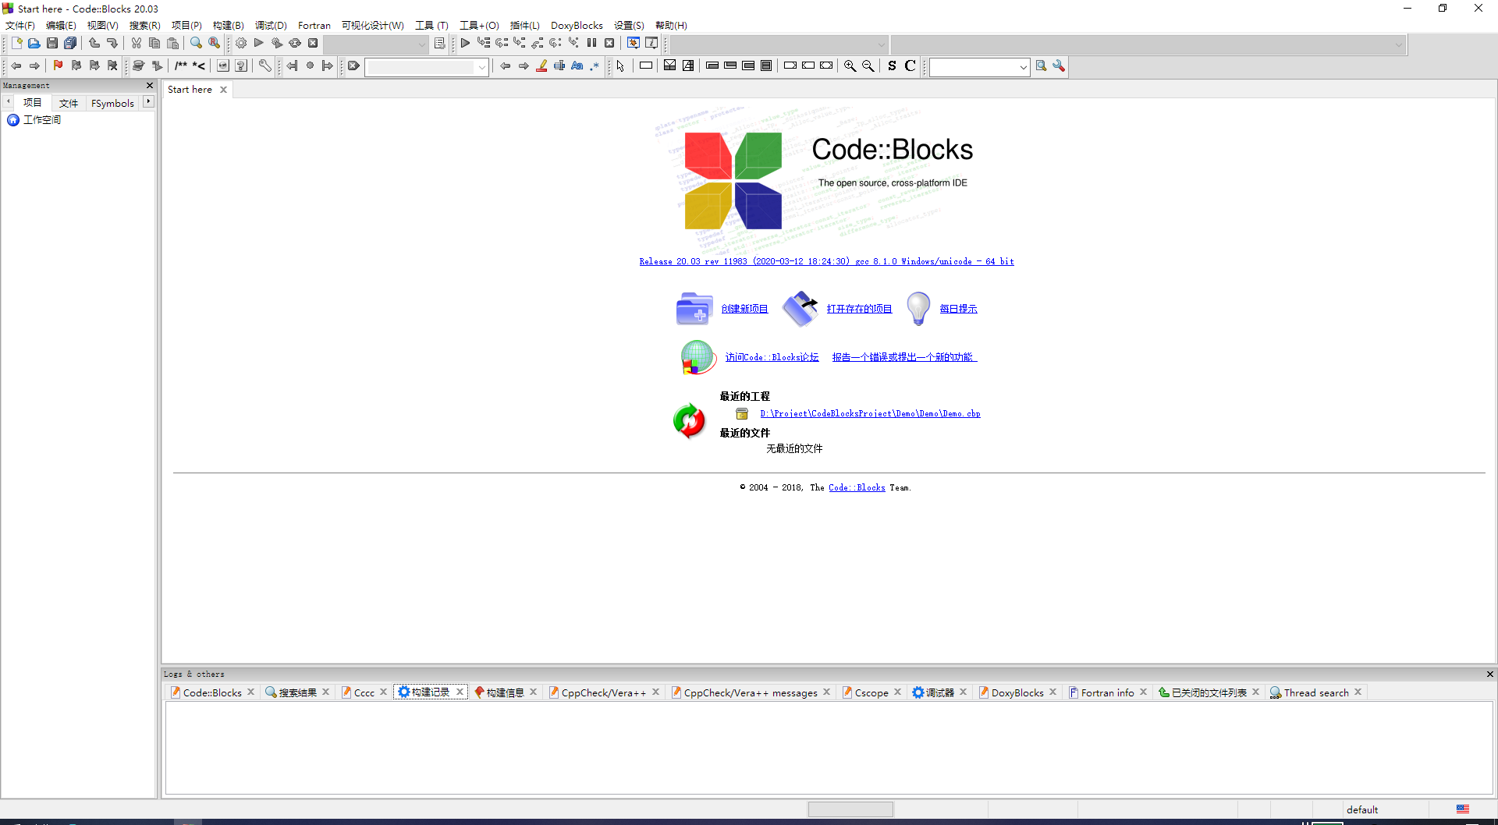Rebuild the project using toolbar icon
1498x825 pixels.
295,43
